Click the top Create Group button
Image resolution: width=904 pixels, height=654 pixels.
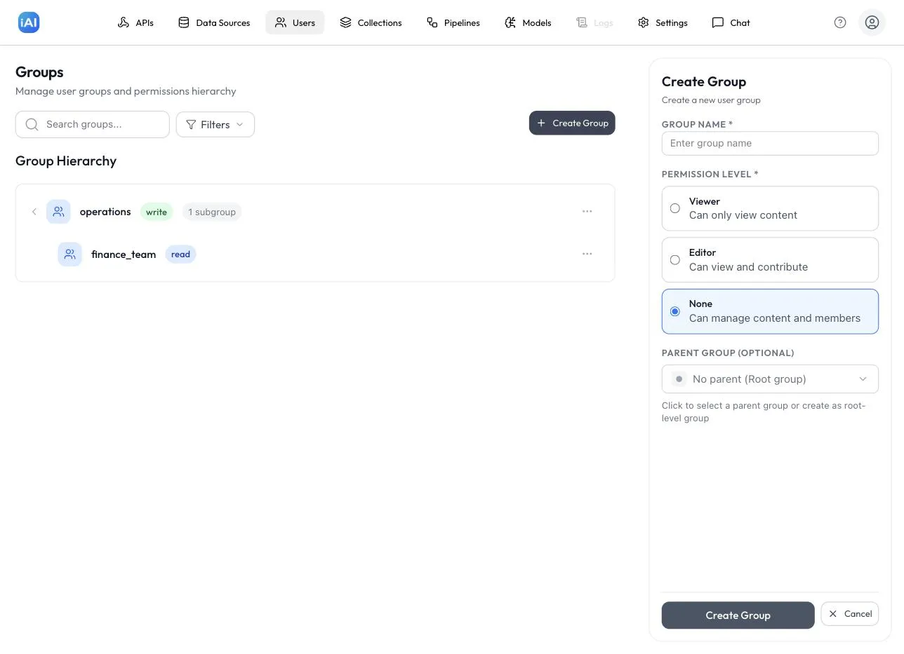coord(572,123)
